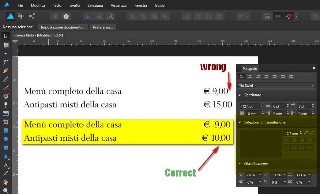320x194 pixels.
Task: Open the 80 % minimum word spacing dropdown
Action: 260,175
